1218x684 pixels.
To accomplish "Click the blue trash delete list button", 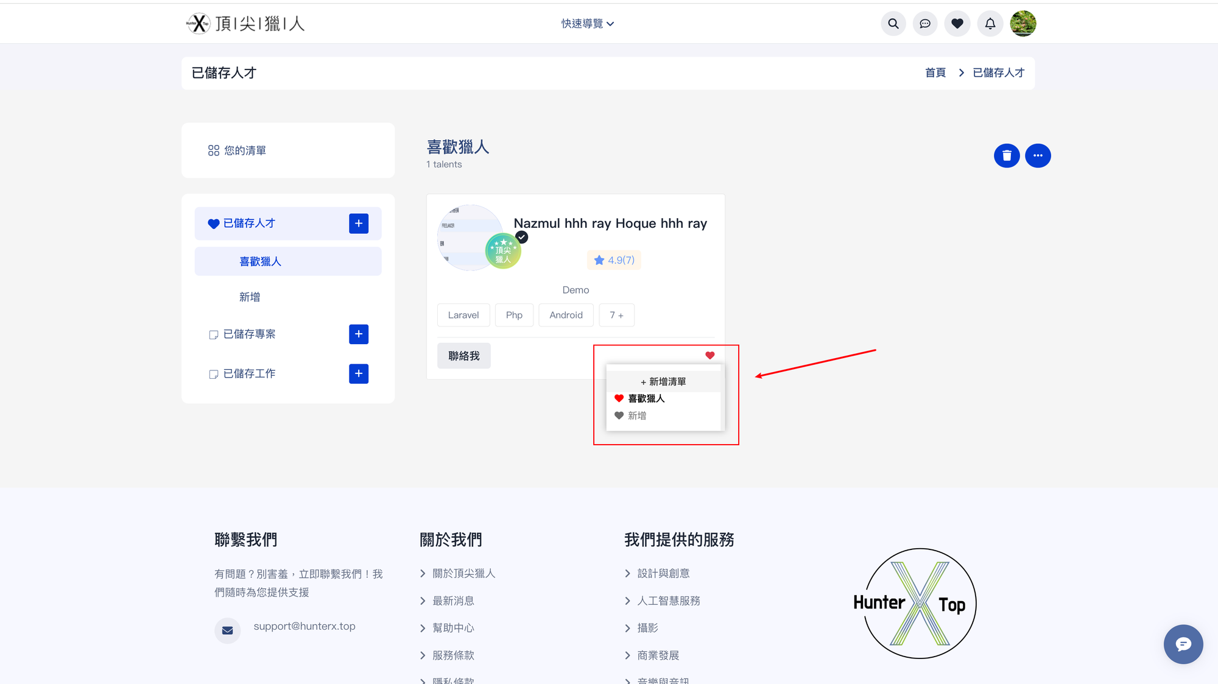I will [x=1006, y=156].
